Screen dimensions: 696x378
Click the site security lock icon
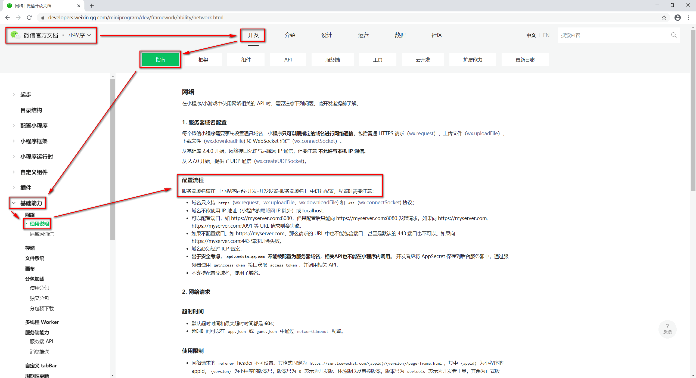click(x=43, y=17)
